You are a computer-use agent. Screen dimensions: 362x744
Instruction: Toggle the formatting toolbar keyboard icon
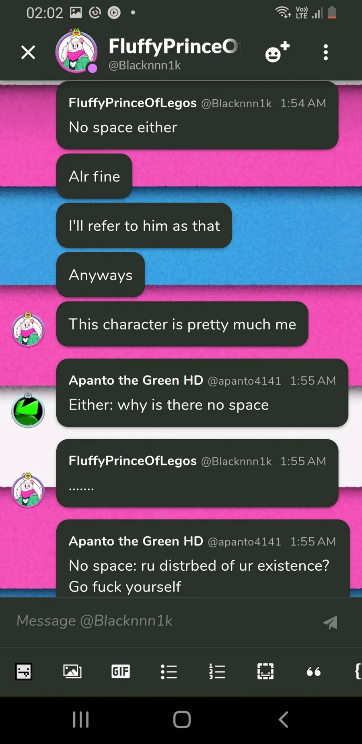click(x=24, y=671)
